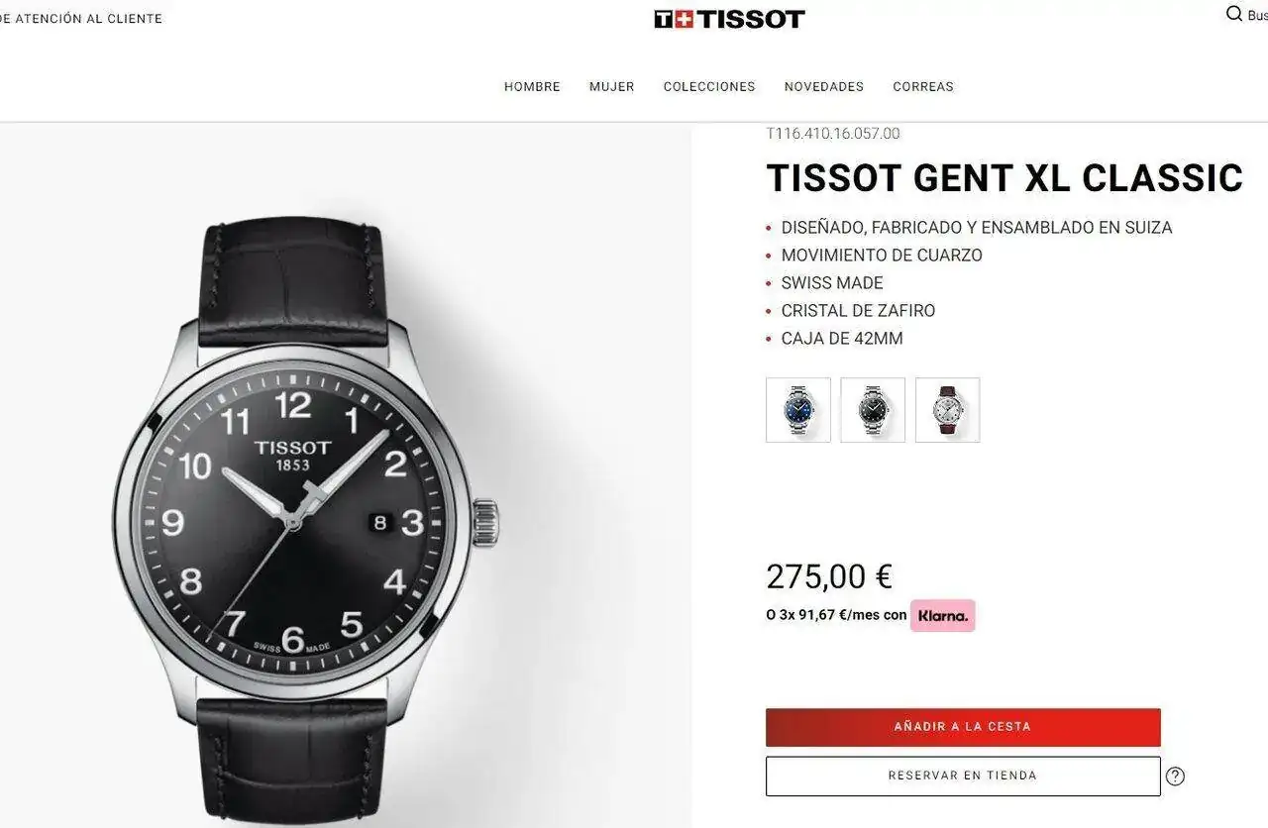Open the Tissot logo homepage link
The width and height of the screenshot is (1268, 828).
729,19
